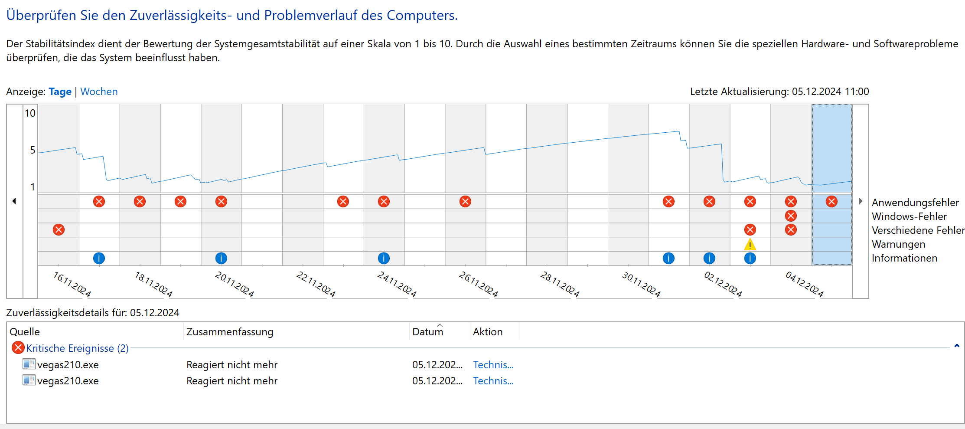Screen dimensions: 965x429
Task: Click the information icon on 24.11.2024
Action: [x=384, y=258]
